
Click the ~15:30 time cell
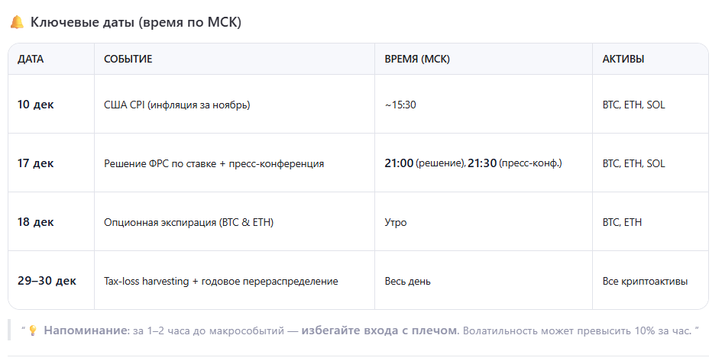pos(400,105)
